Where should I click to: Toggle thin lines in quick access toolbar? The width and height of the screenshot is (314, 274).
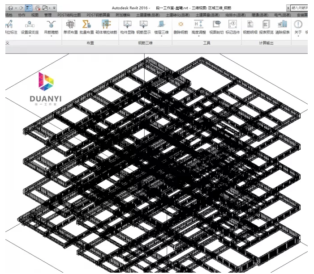tap(27, 8)
